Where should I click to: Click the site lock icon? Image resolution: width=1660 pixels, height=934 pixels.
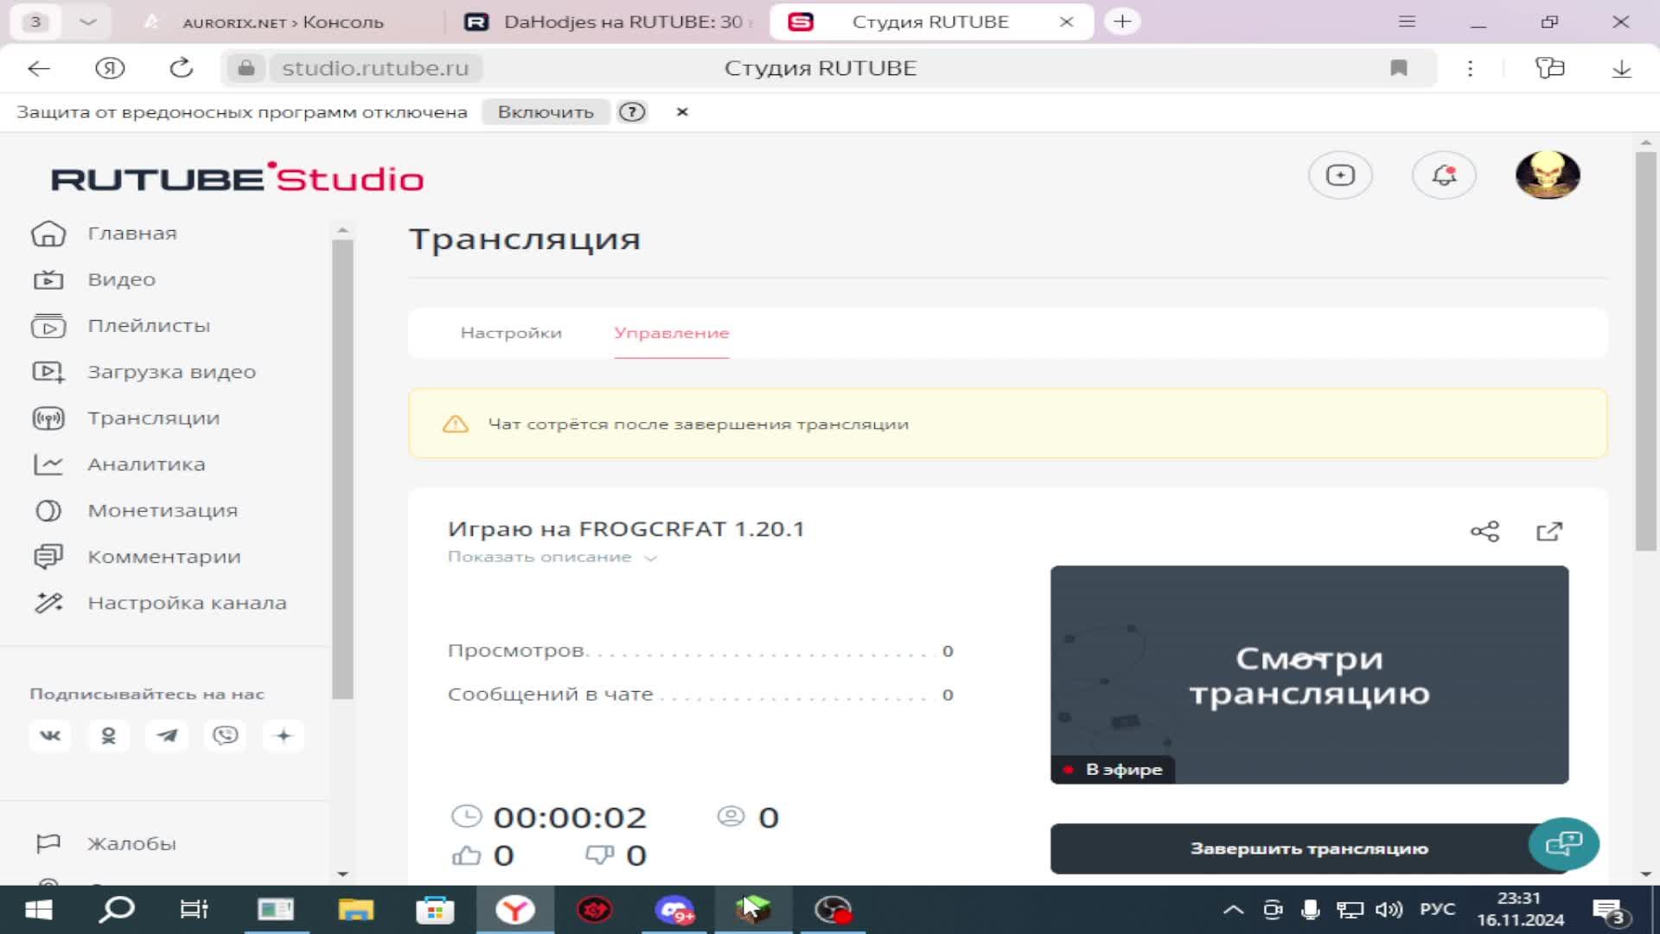click(246, 68)
